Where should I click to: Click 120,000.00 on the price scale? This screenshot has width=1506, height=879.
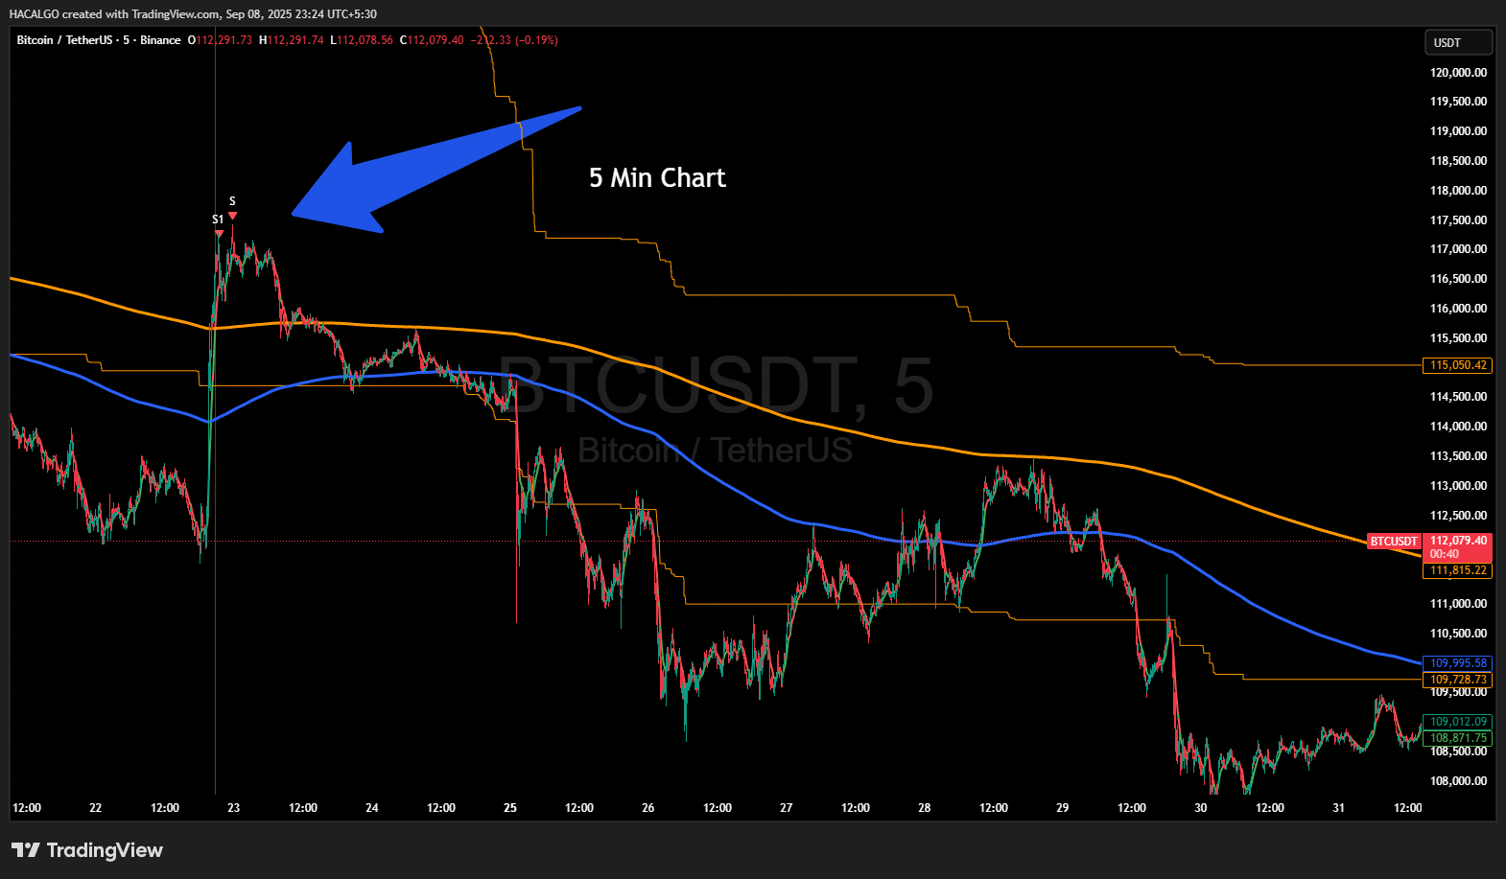click(x=1458, y=73)
